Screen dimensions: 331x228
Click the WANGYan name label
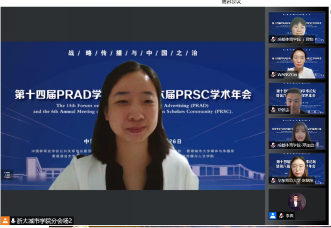click(287, 75)
